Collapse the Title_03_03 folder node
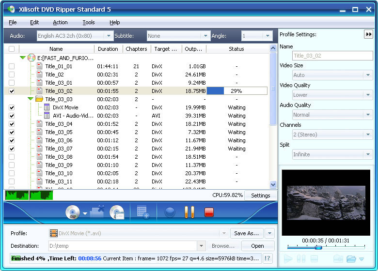This screenshot has width=378, height=271. click(x=31, y=99)
